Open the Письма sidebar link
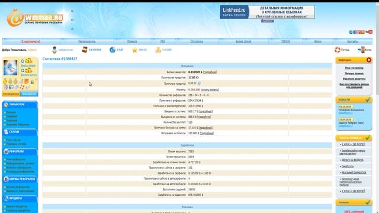The image size is (379, 213). coord(11,112)
